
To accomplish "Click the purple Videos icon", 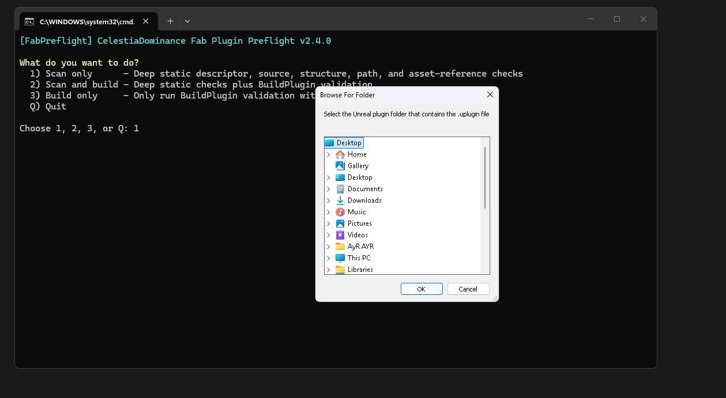I will [x=340, y=235].
